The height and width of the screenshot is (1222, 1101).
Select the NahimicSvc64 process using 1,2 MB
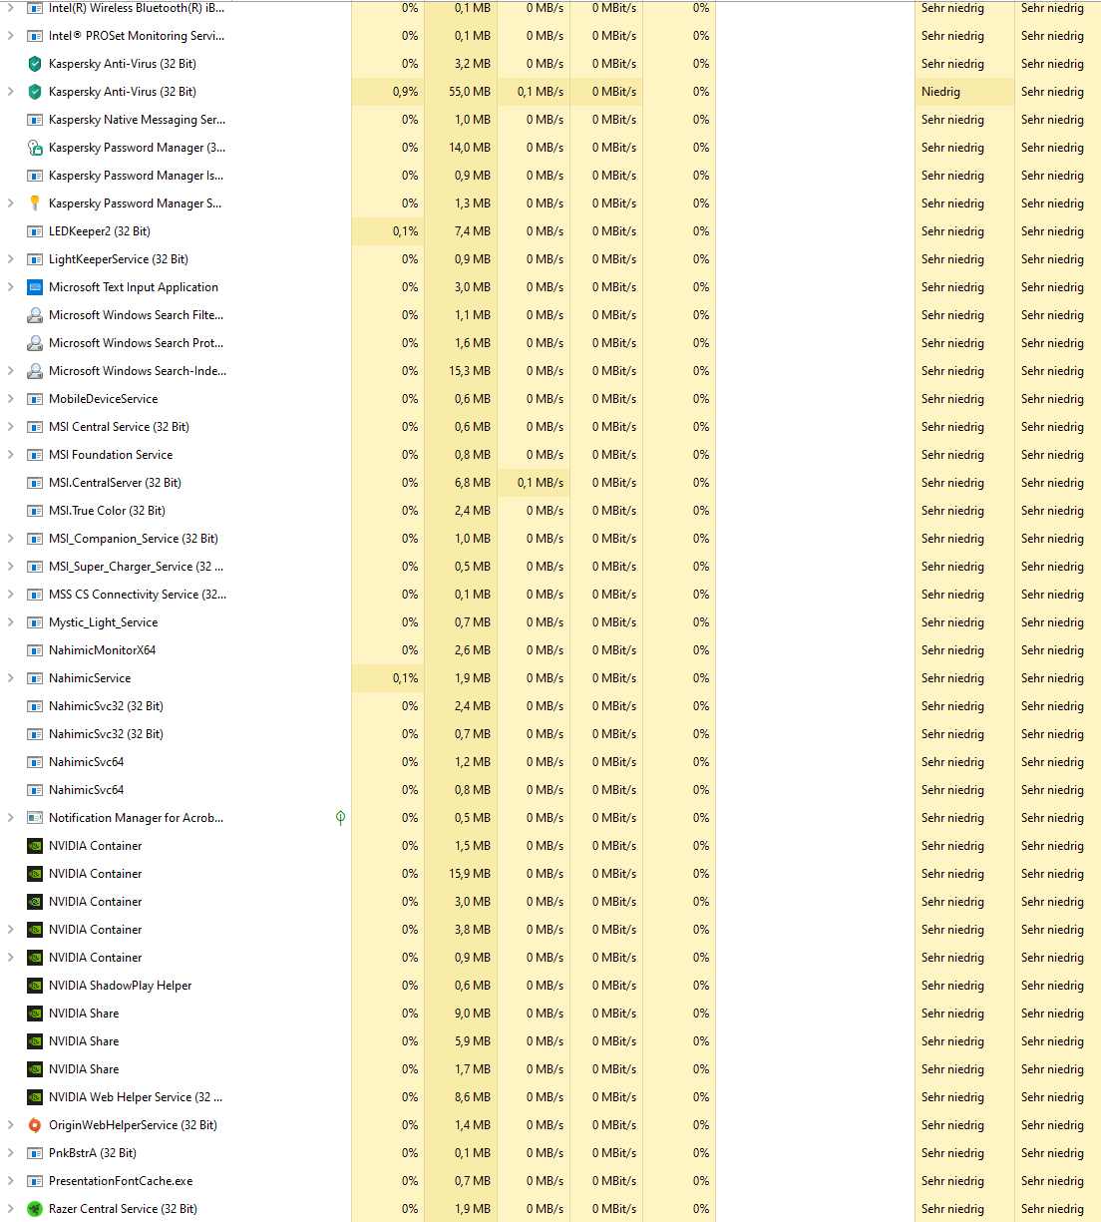pos(86,762)
